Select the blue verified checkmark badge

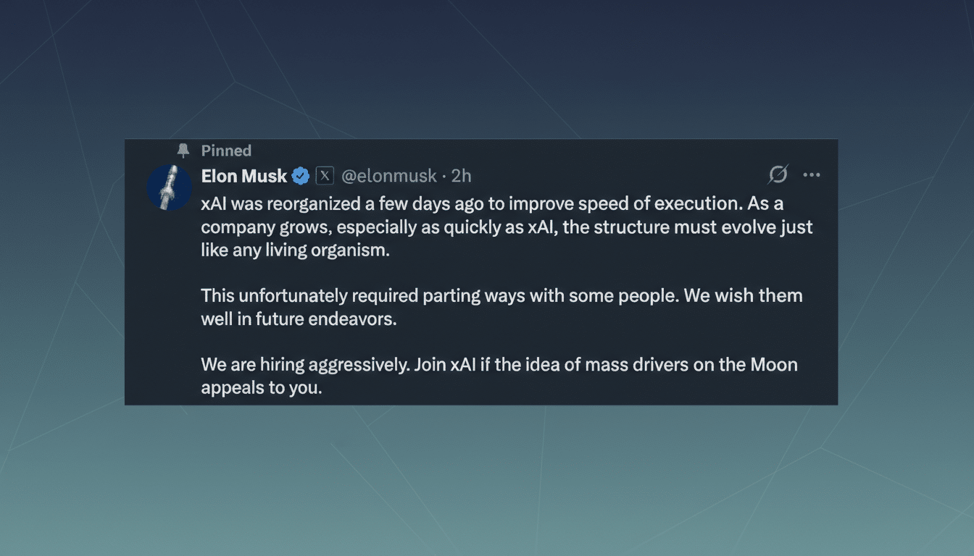[301, 175]
